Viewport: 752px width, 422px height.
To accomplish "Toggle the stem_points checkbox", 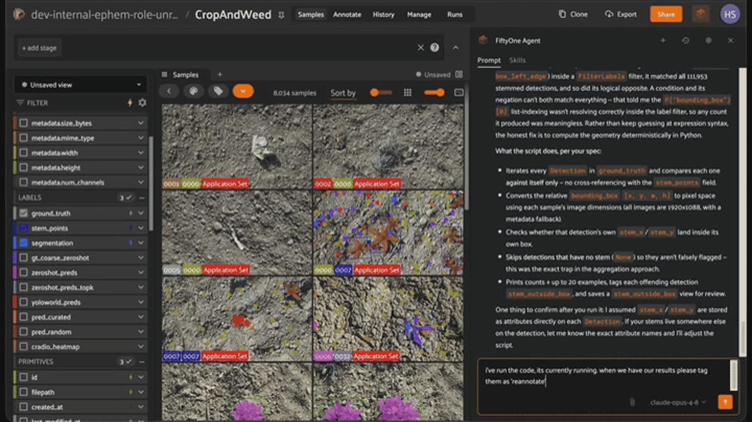I will pyautogui.click(x=24, y=228).
